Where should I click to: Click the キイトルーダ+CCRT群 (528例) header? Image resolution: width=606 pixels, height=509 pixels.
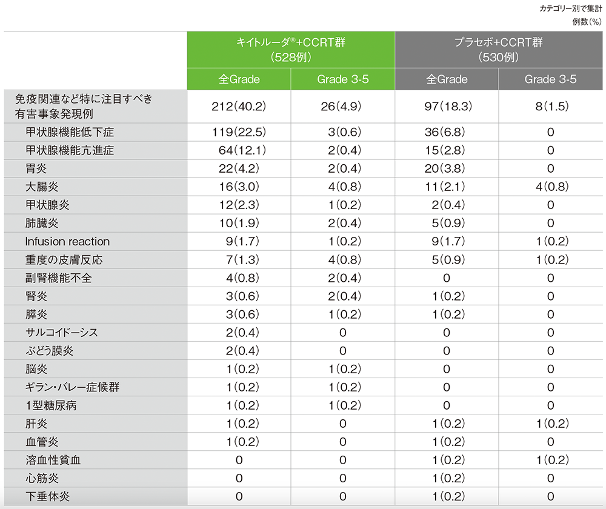[x=291, y=50]
